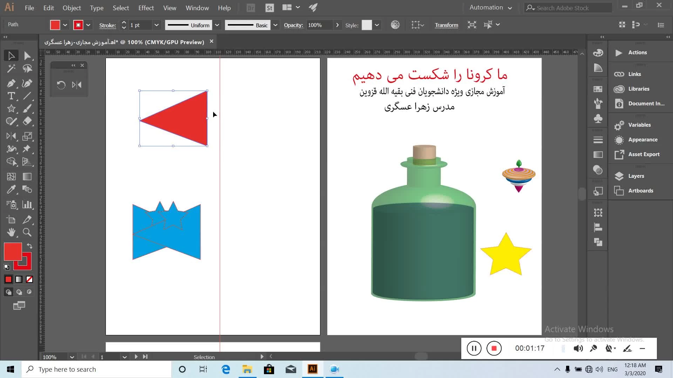
Task: Select the Magic Wand tool
Action: pyautogui.click(x=11, y=69)
